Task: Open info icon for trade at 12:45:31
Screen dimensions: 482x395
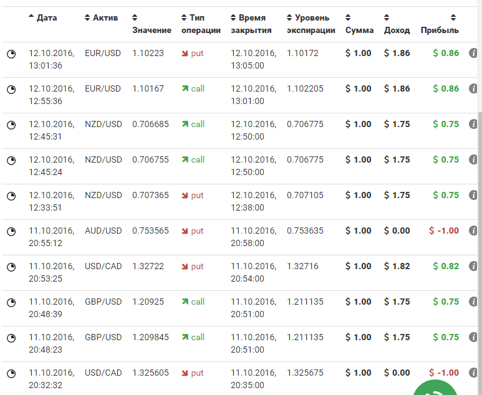Action: [x=473, y=124]
